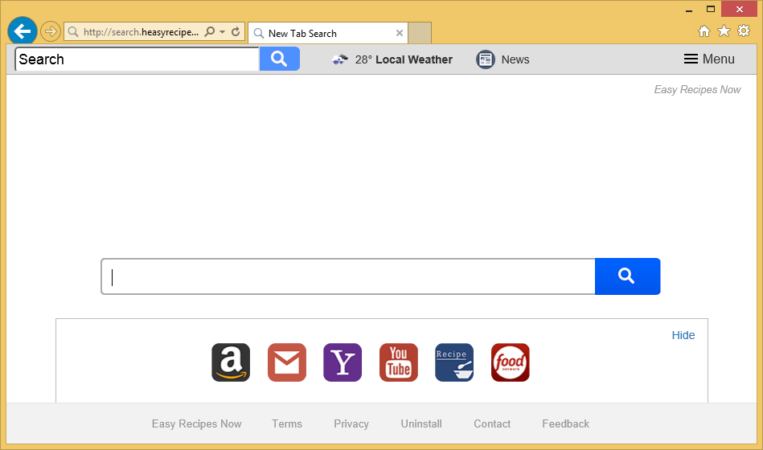Open the Gmail envelope shortcut
The height and width of the screenshot is (450, 763).
[287, 362]
